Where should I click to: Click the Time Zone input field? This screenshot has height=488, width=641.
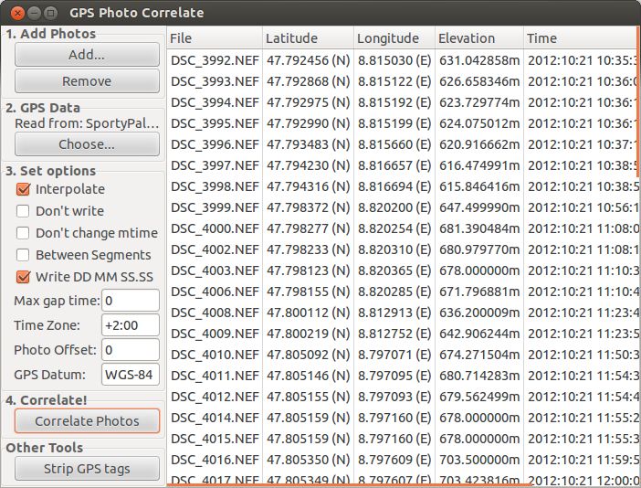click(131, 325)
